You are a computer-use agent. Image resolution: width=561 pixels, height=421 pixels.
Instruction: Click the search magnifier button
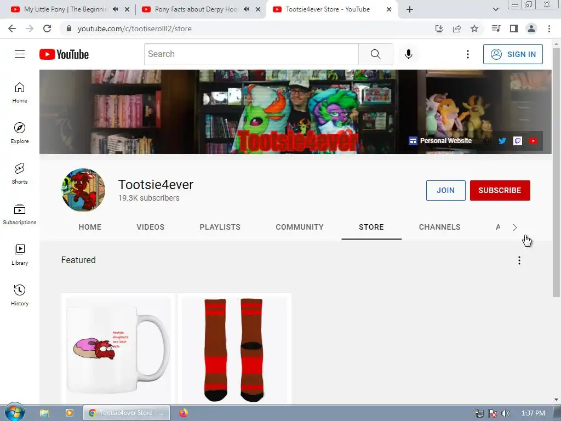376,54
